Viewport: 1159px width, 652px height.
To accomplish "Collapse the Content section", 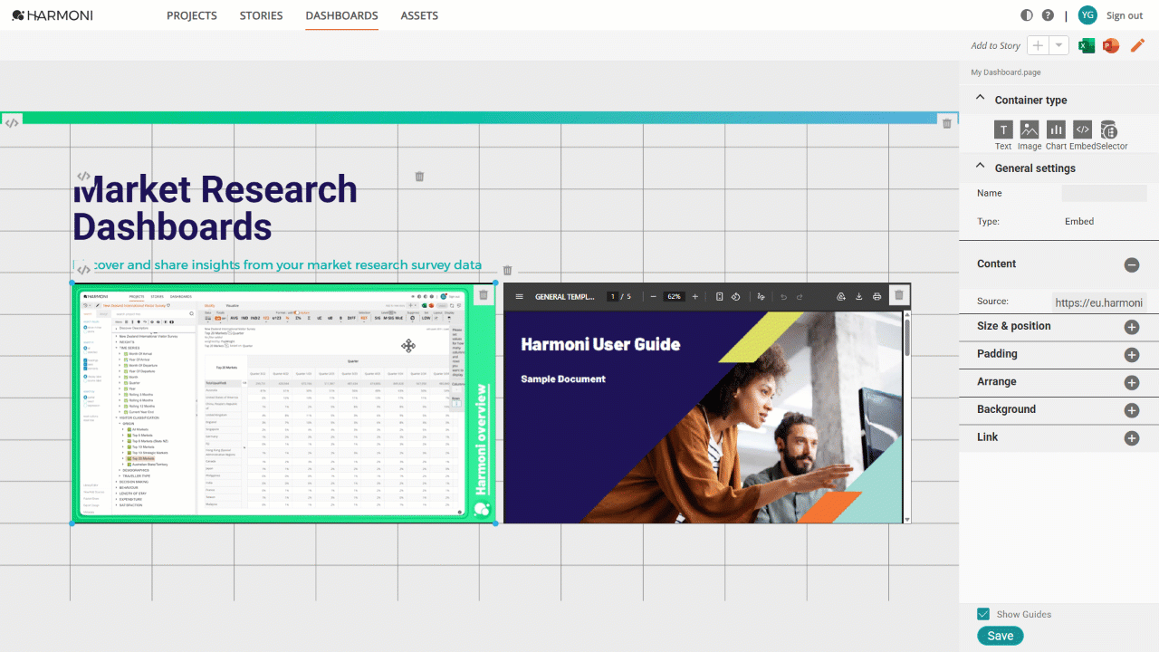I will 1132,265.
